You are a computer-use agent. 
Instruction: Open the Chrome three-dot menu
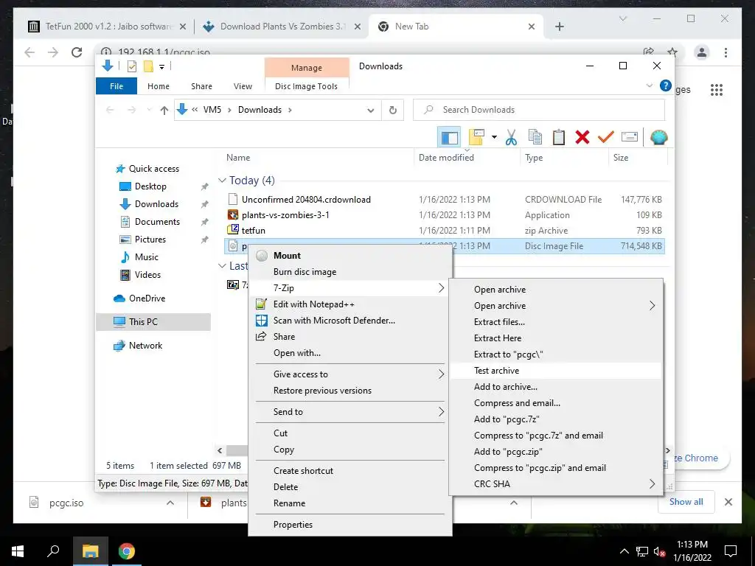pos(726,52)
